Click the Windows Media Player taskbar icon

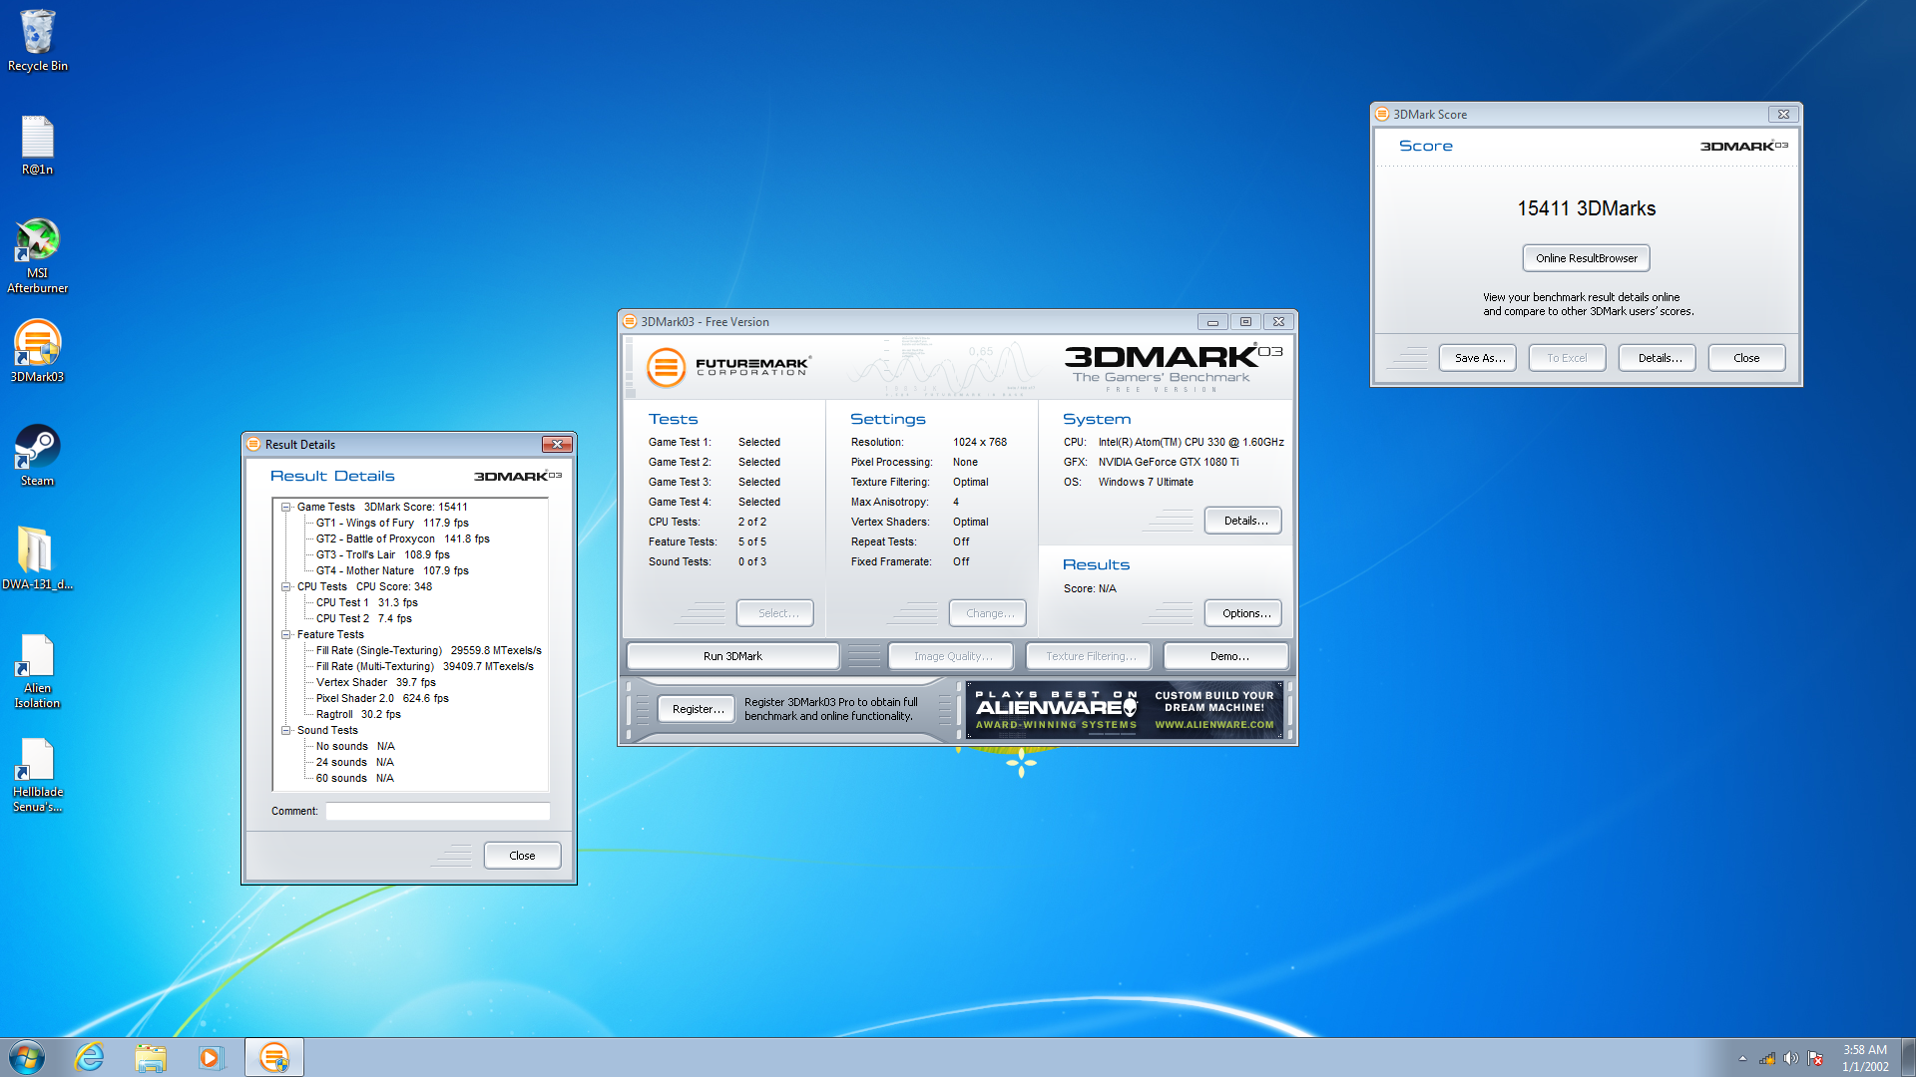coord(211,1057)
